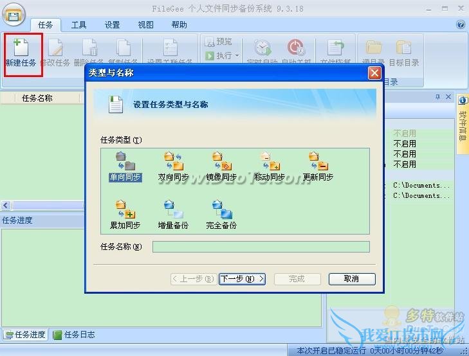Viewport: 469px width, 356px height.
Task: Click left arrow of task list scrollbar
Action: pos(6,206)
